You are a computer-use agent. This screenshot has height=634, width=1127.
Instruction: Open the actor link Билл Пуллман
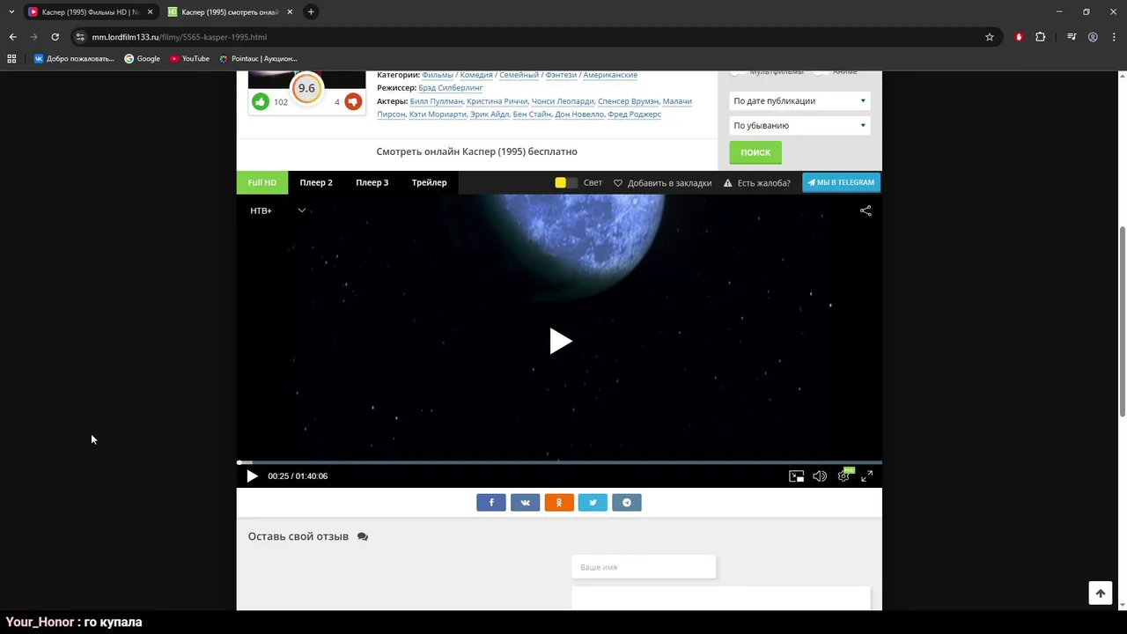click(x=436, y=101)
